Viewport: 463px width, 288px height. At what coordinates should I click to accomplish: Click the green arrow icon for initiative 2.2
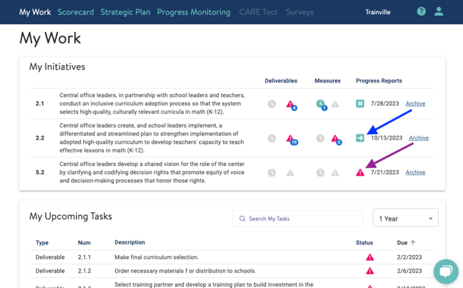point(360,138)
